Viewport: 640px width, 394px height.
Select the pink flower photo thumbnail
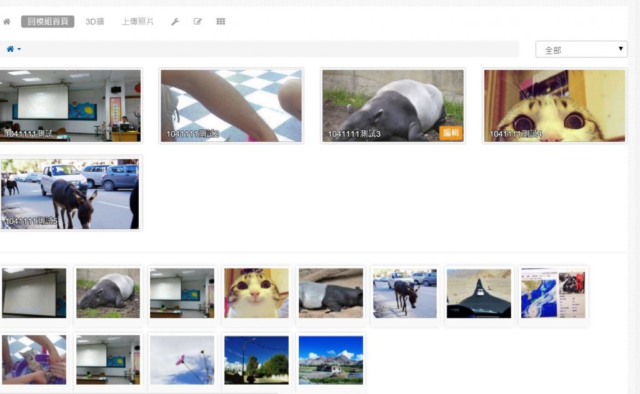click(182, 360)
